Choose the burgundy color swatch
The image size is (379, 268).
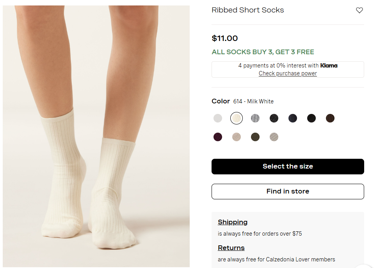tap(218, 137)
